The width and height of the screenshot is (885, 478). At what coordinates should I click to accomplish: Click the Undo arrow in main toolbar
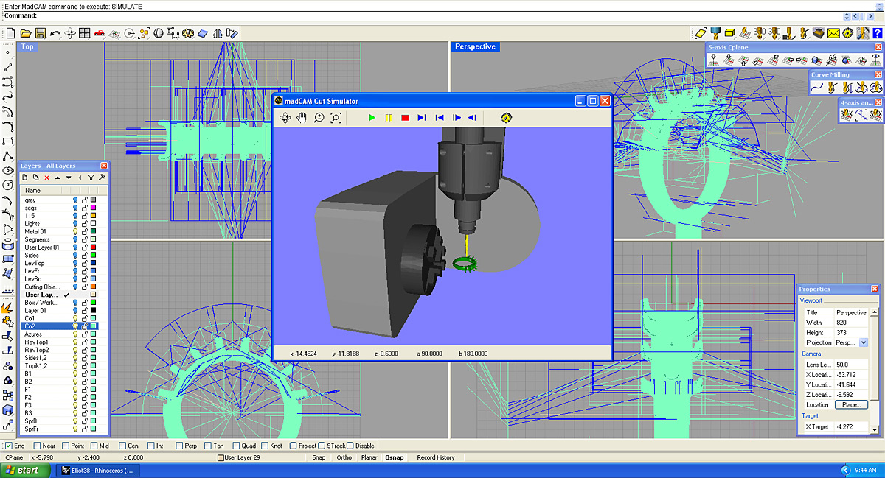55,33
